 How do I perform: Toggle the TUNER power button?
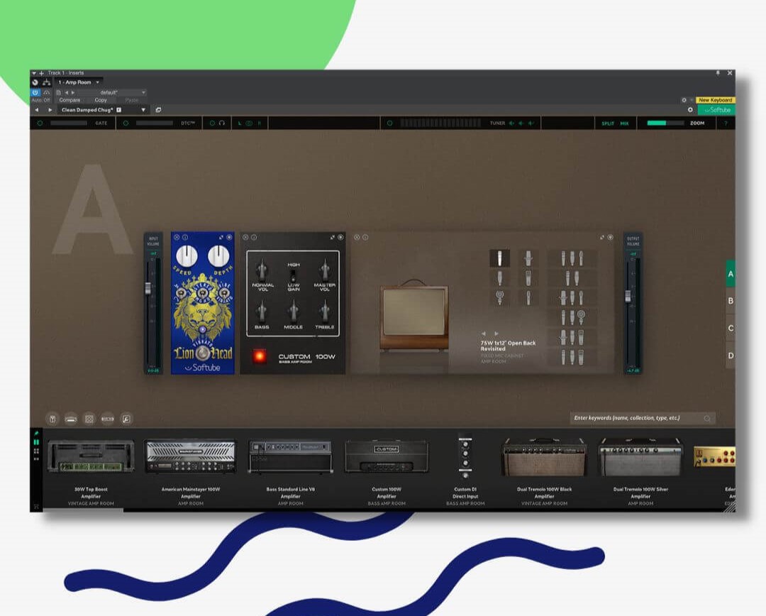point(389,123)
